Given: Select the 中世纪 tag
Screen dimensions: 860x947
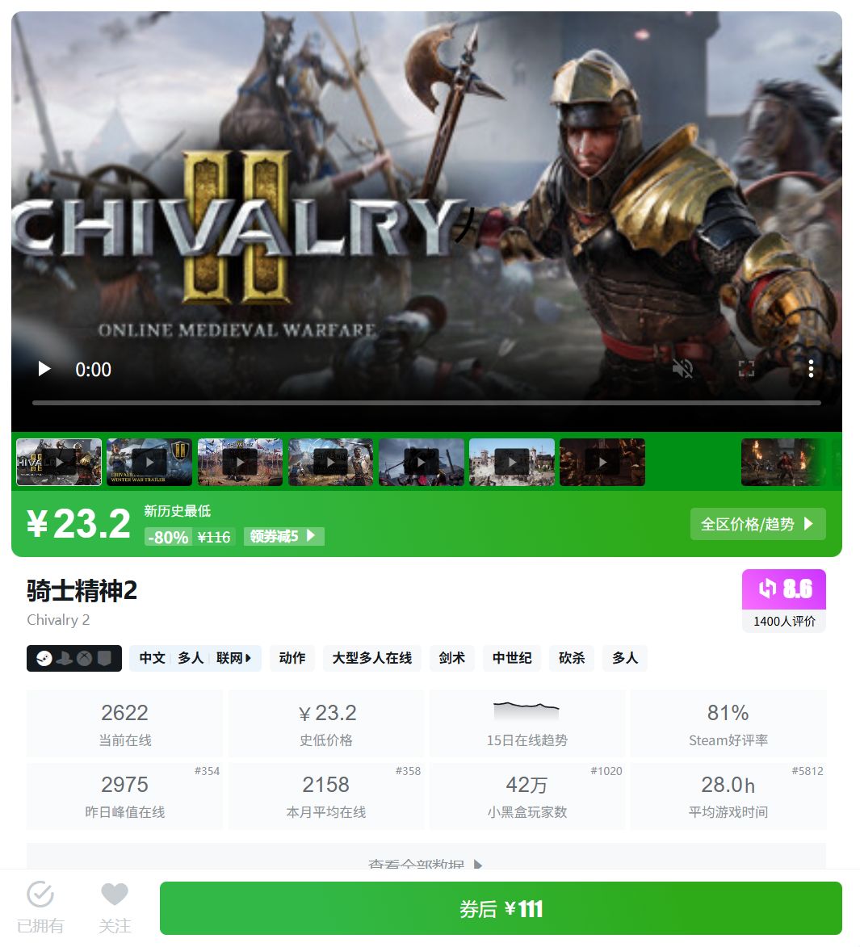Looking at the screenshot, I should [511, 658].
